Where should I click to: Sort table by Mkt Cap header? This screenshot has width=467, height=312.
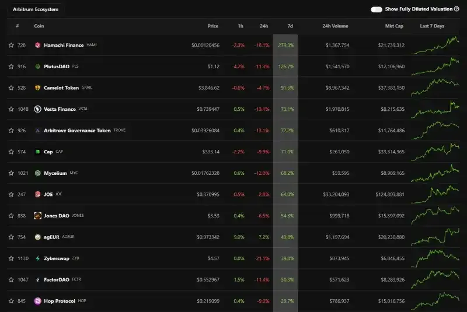pos(394,26)
